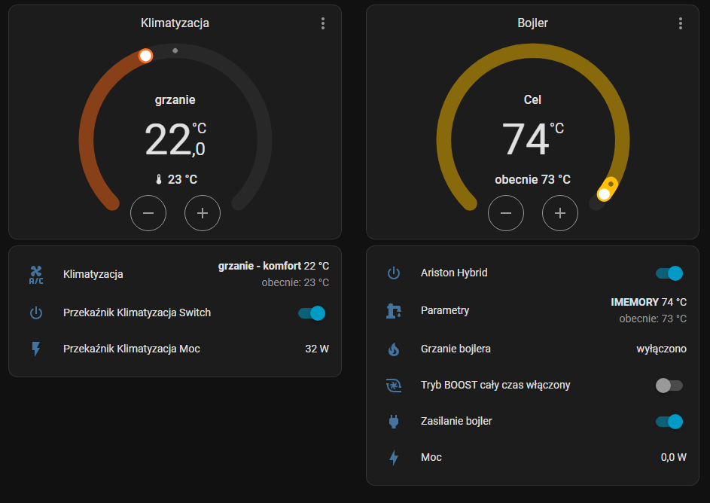Disable the Ariston Hybrid toggle
The image size is (710, 503).
click(669, 273)
